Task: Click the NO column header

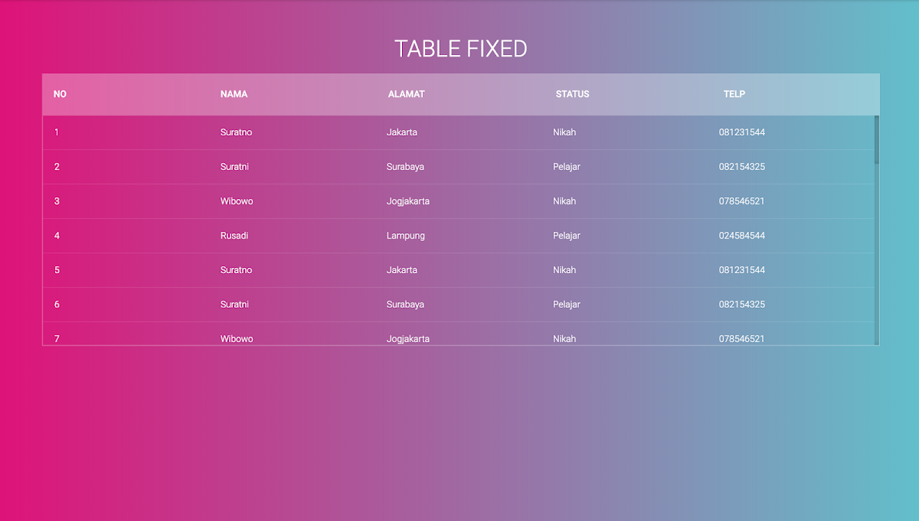Action: 60,94
